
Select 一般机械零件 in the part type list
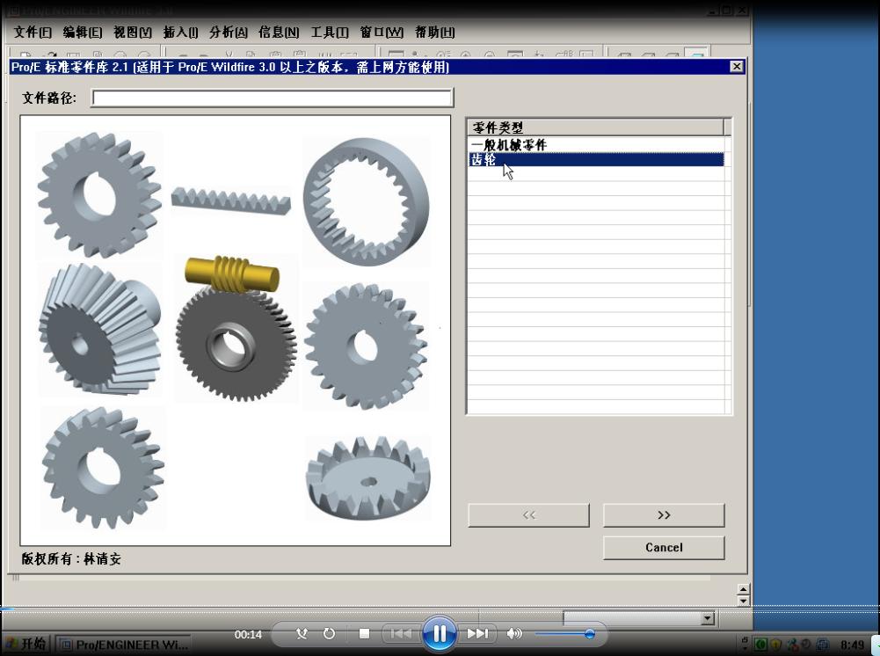[596, 145]
